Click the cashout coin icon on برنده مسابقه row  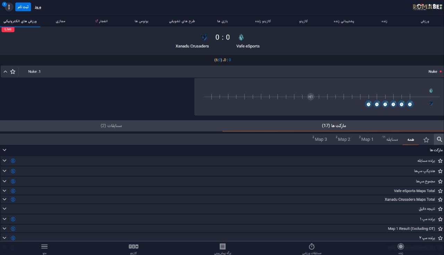pos(13,161)
